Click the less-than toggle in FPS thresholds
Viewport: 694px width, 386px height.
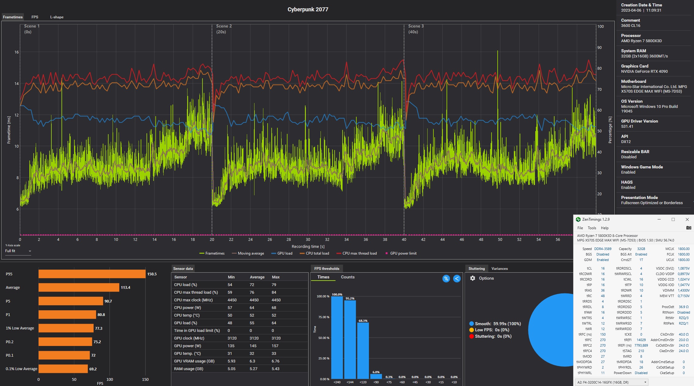pyautogui.click(x=457, y=278)
